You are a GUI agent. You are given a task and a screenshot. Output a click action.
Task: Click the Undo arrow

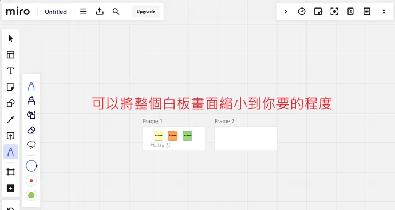(x=11, y=208)
